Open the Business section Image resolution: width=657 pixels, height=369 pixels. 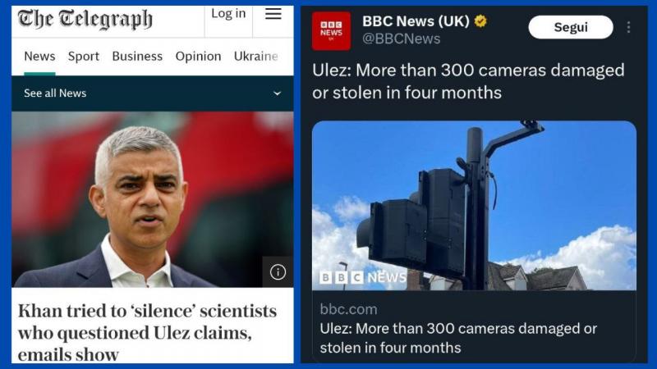(x=137, y=56)
